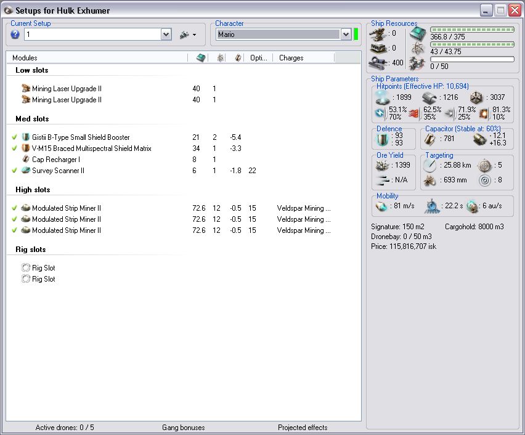The width and height of the screenshot is (525, 435).
Task: Toggle second Modulated Strip Miner II checkmark
Action: 14,219
